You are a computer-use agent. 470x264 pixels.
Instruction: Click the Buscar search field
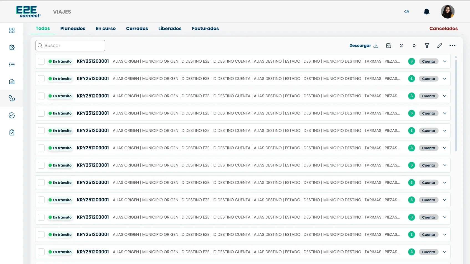pyautogui.click(x=70, y=45)
